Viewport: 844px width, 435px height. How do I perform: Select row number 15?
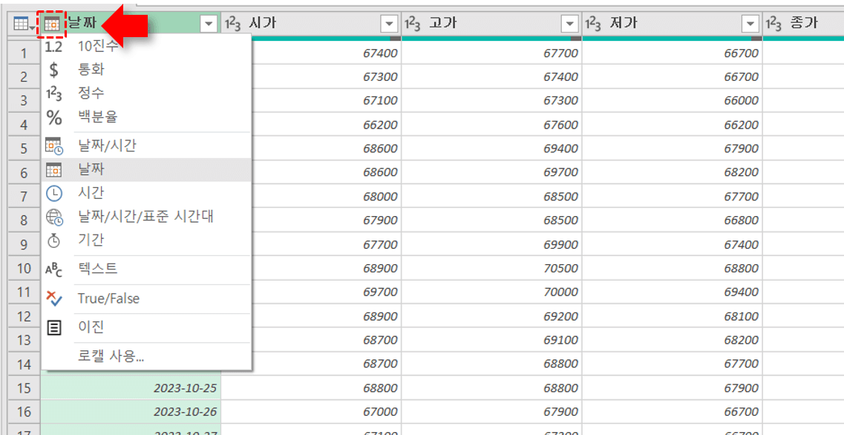click(x=24, y=387)
